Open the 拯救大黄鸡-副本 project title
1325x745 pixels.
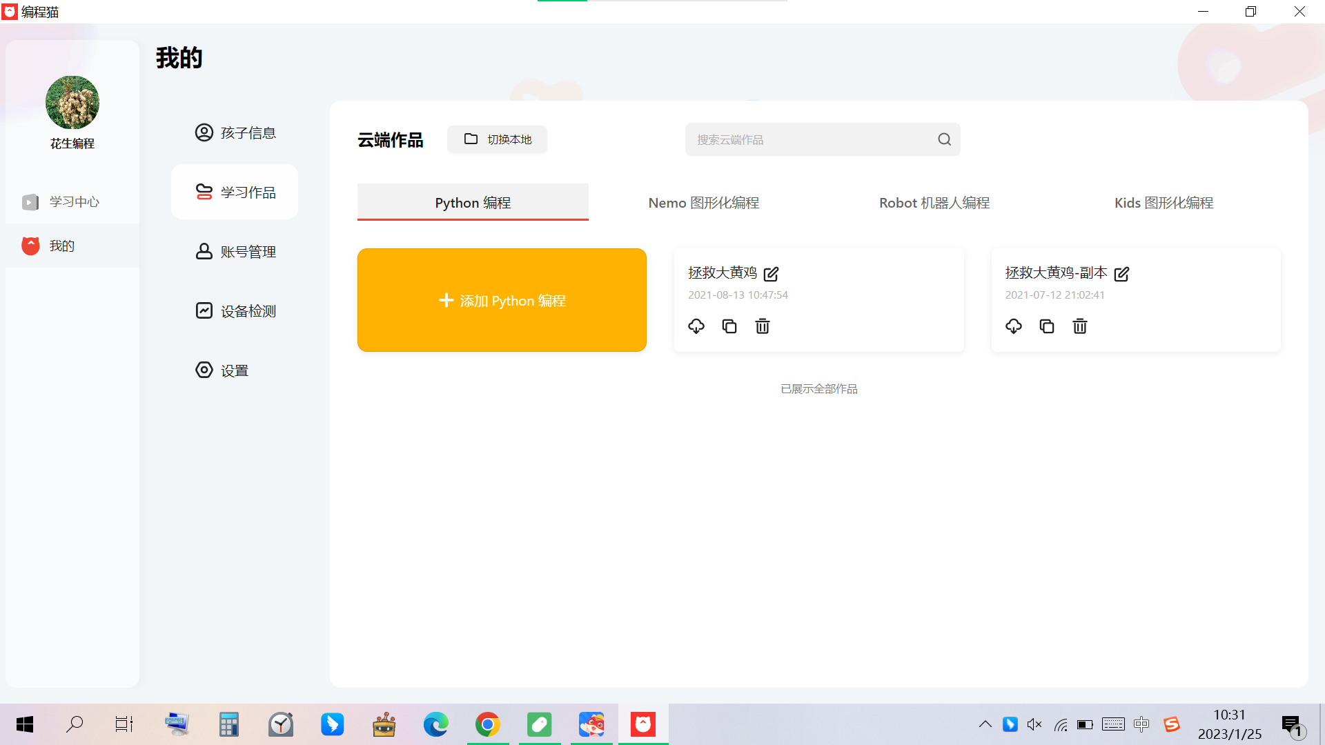(x=1057, y=272)
